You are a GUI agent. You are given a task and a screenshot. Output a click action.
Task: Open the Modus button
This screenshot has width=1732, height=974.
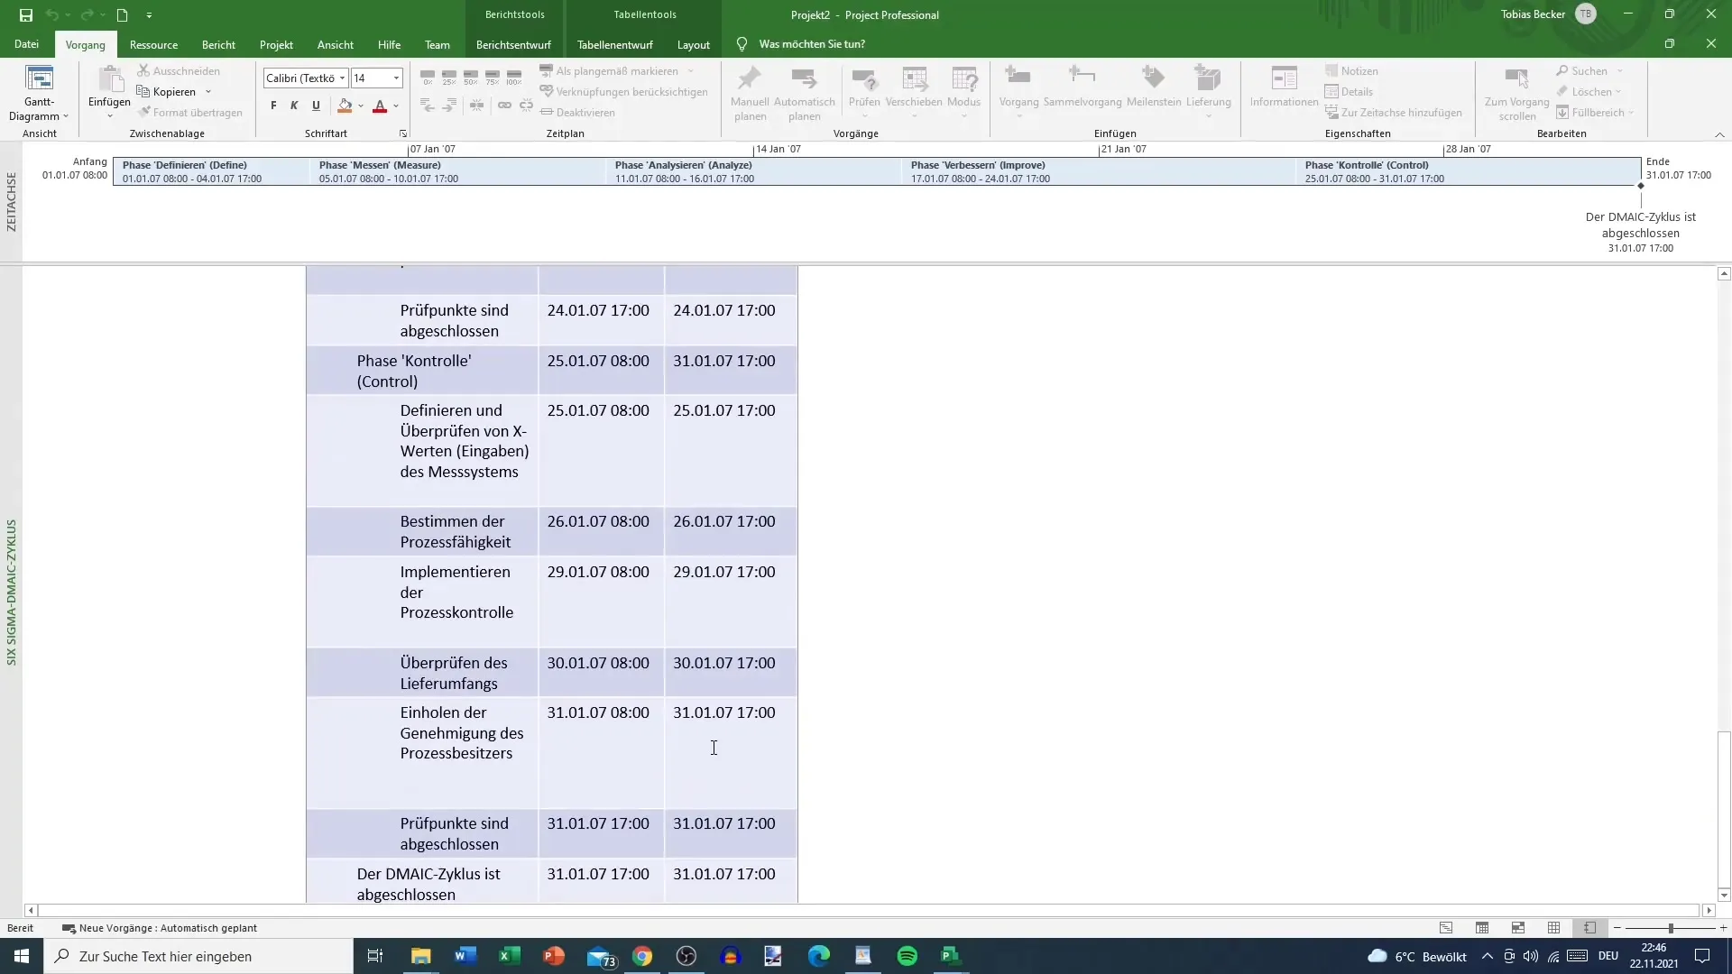pos(963,92)
